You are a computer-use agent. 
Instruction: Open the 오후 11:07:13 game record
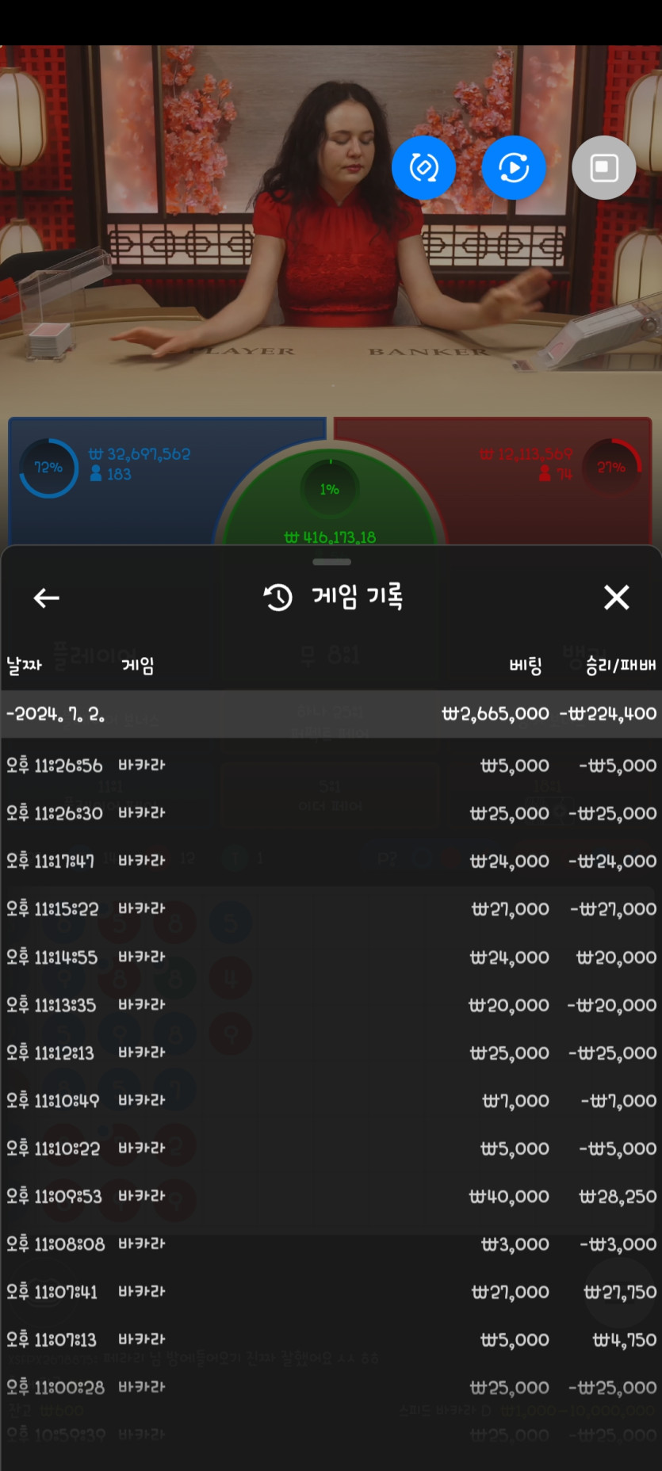point(331,1339)
